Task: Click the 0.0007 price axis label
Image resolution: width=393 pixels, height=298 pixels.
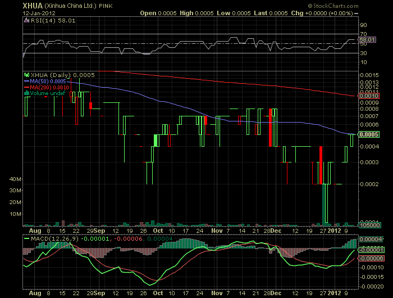Action: (x=369, y=116)
